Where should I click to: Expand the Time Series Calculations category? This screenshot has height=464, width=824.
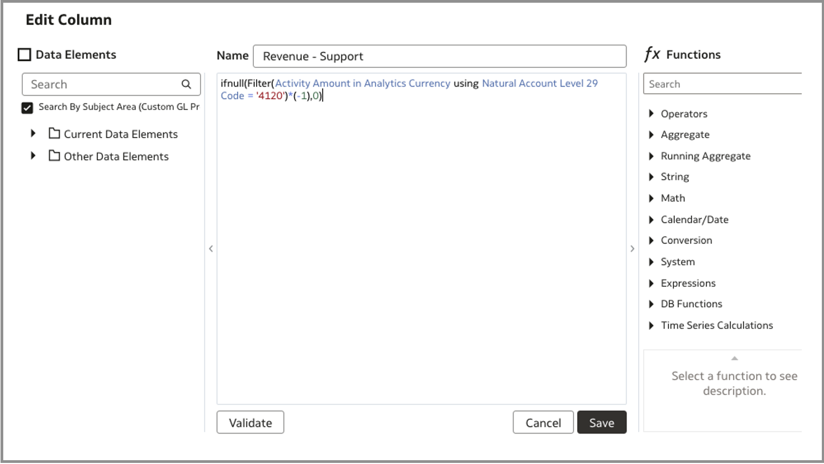(651, 325)
